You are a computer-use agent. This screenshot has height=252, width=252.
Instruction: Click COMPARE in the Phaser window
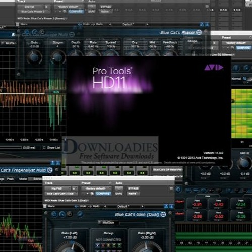[76, 11]
